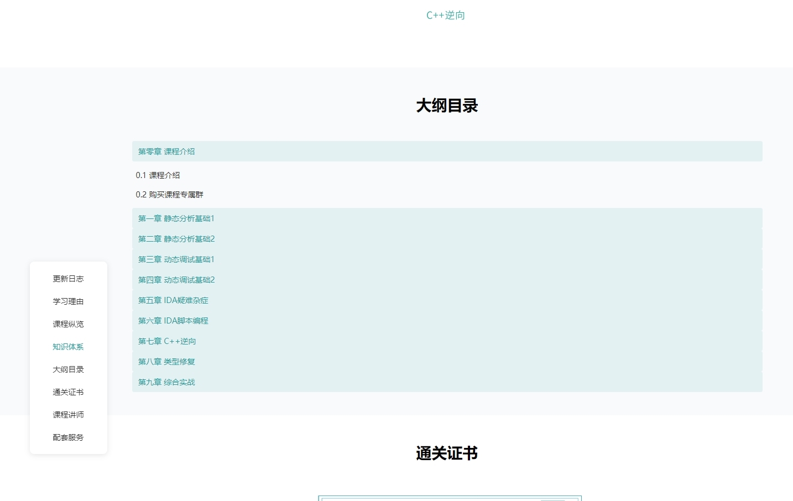
Task: Open lesson 0.1 课程介绍
Action: coord(158,175)
